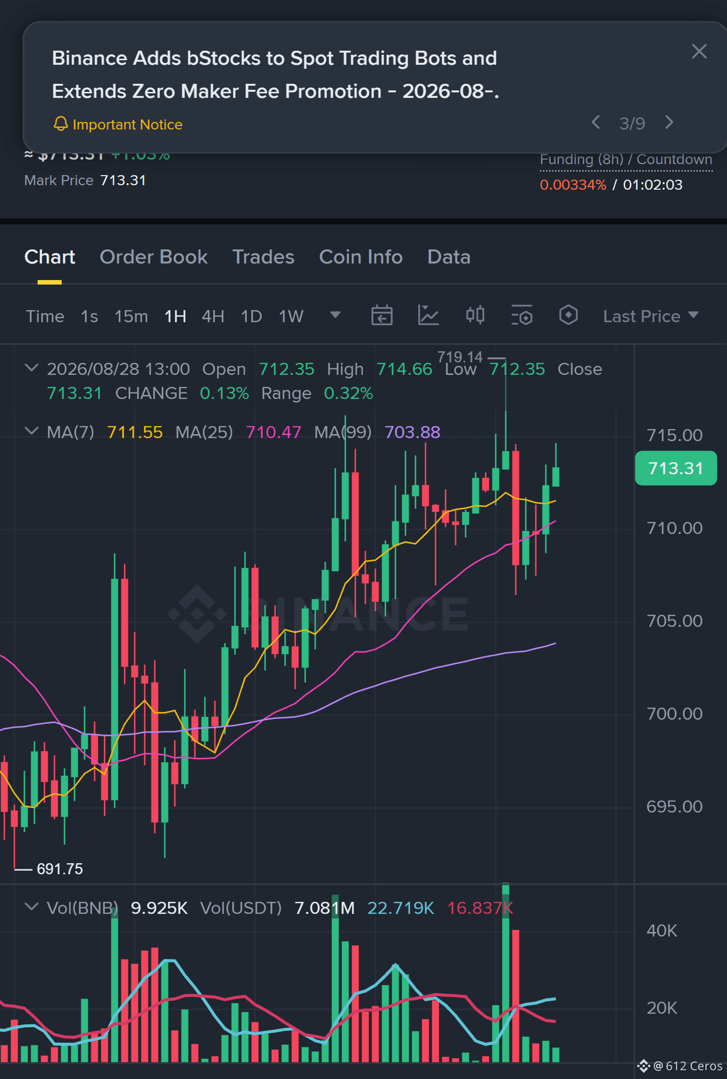Click the Important Notice bell icon
Image resolution: width=727 pixels, height=1079 pixels.
pyautogui.click(x=61, y=124)
